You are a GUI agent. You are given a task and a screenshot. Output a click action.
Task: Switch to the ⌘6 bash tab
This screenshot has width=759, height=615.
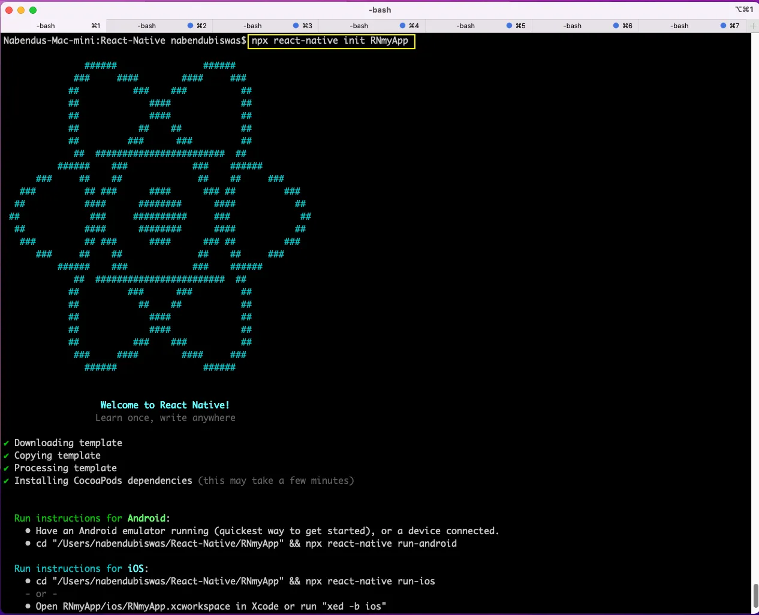tap(585, 26)
